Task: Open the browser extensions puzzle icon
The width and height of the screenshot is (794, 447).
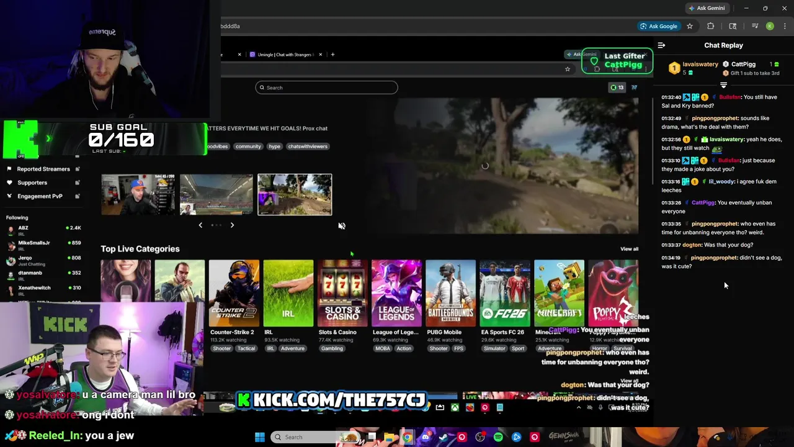Action: coord(711,26)
